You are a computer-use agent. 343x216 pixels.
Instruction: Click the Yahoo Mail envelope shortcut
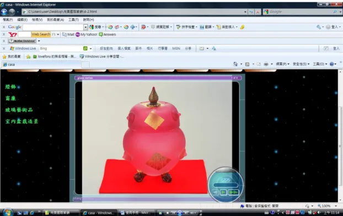click(x=68, y=35)
